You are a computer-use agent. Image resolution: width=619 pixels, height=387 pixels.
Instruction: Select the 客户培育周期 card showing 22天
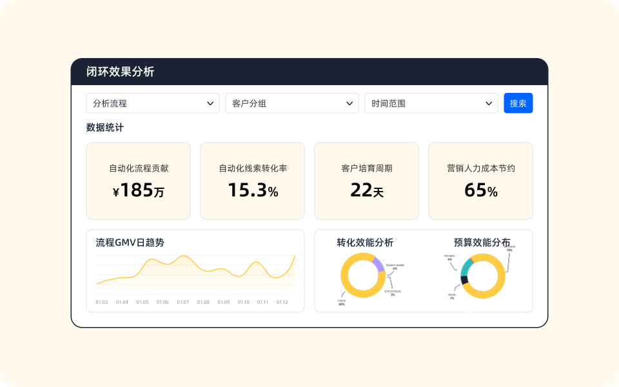tap(366, 181)
